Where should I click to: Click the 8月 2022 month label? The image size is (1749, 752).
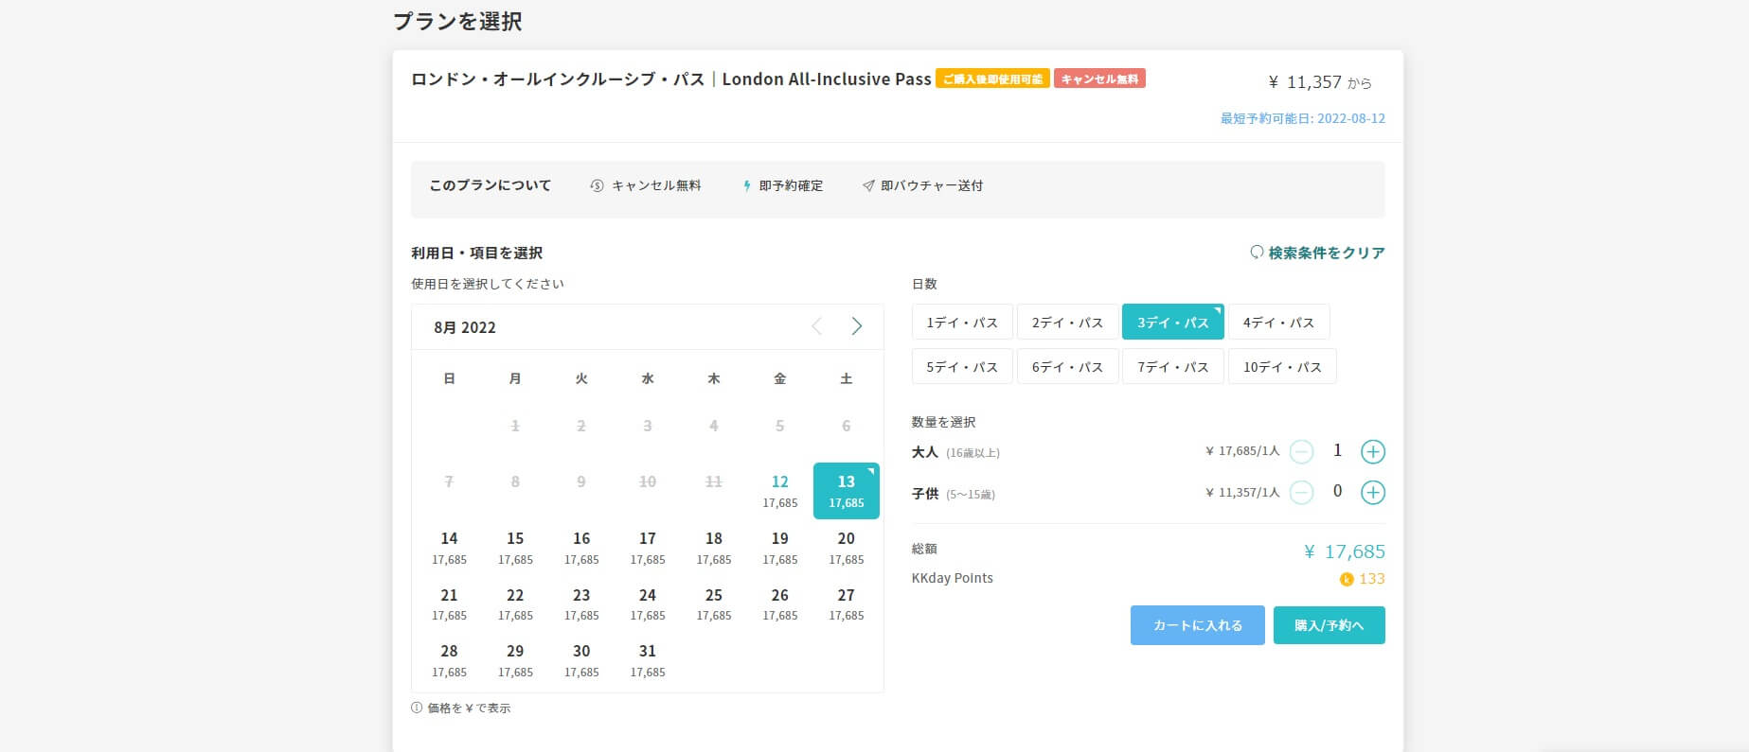point(465,327)
